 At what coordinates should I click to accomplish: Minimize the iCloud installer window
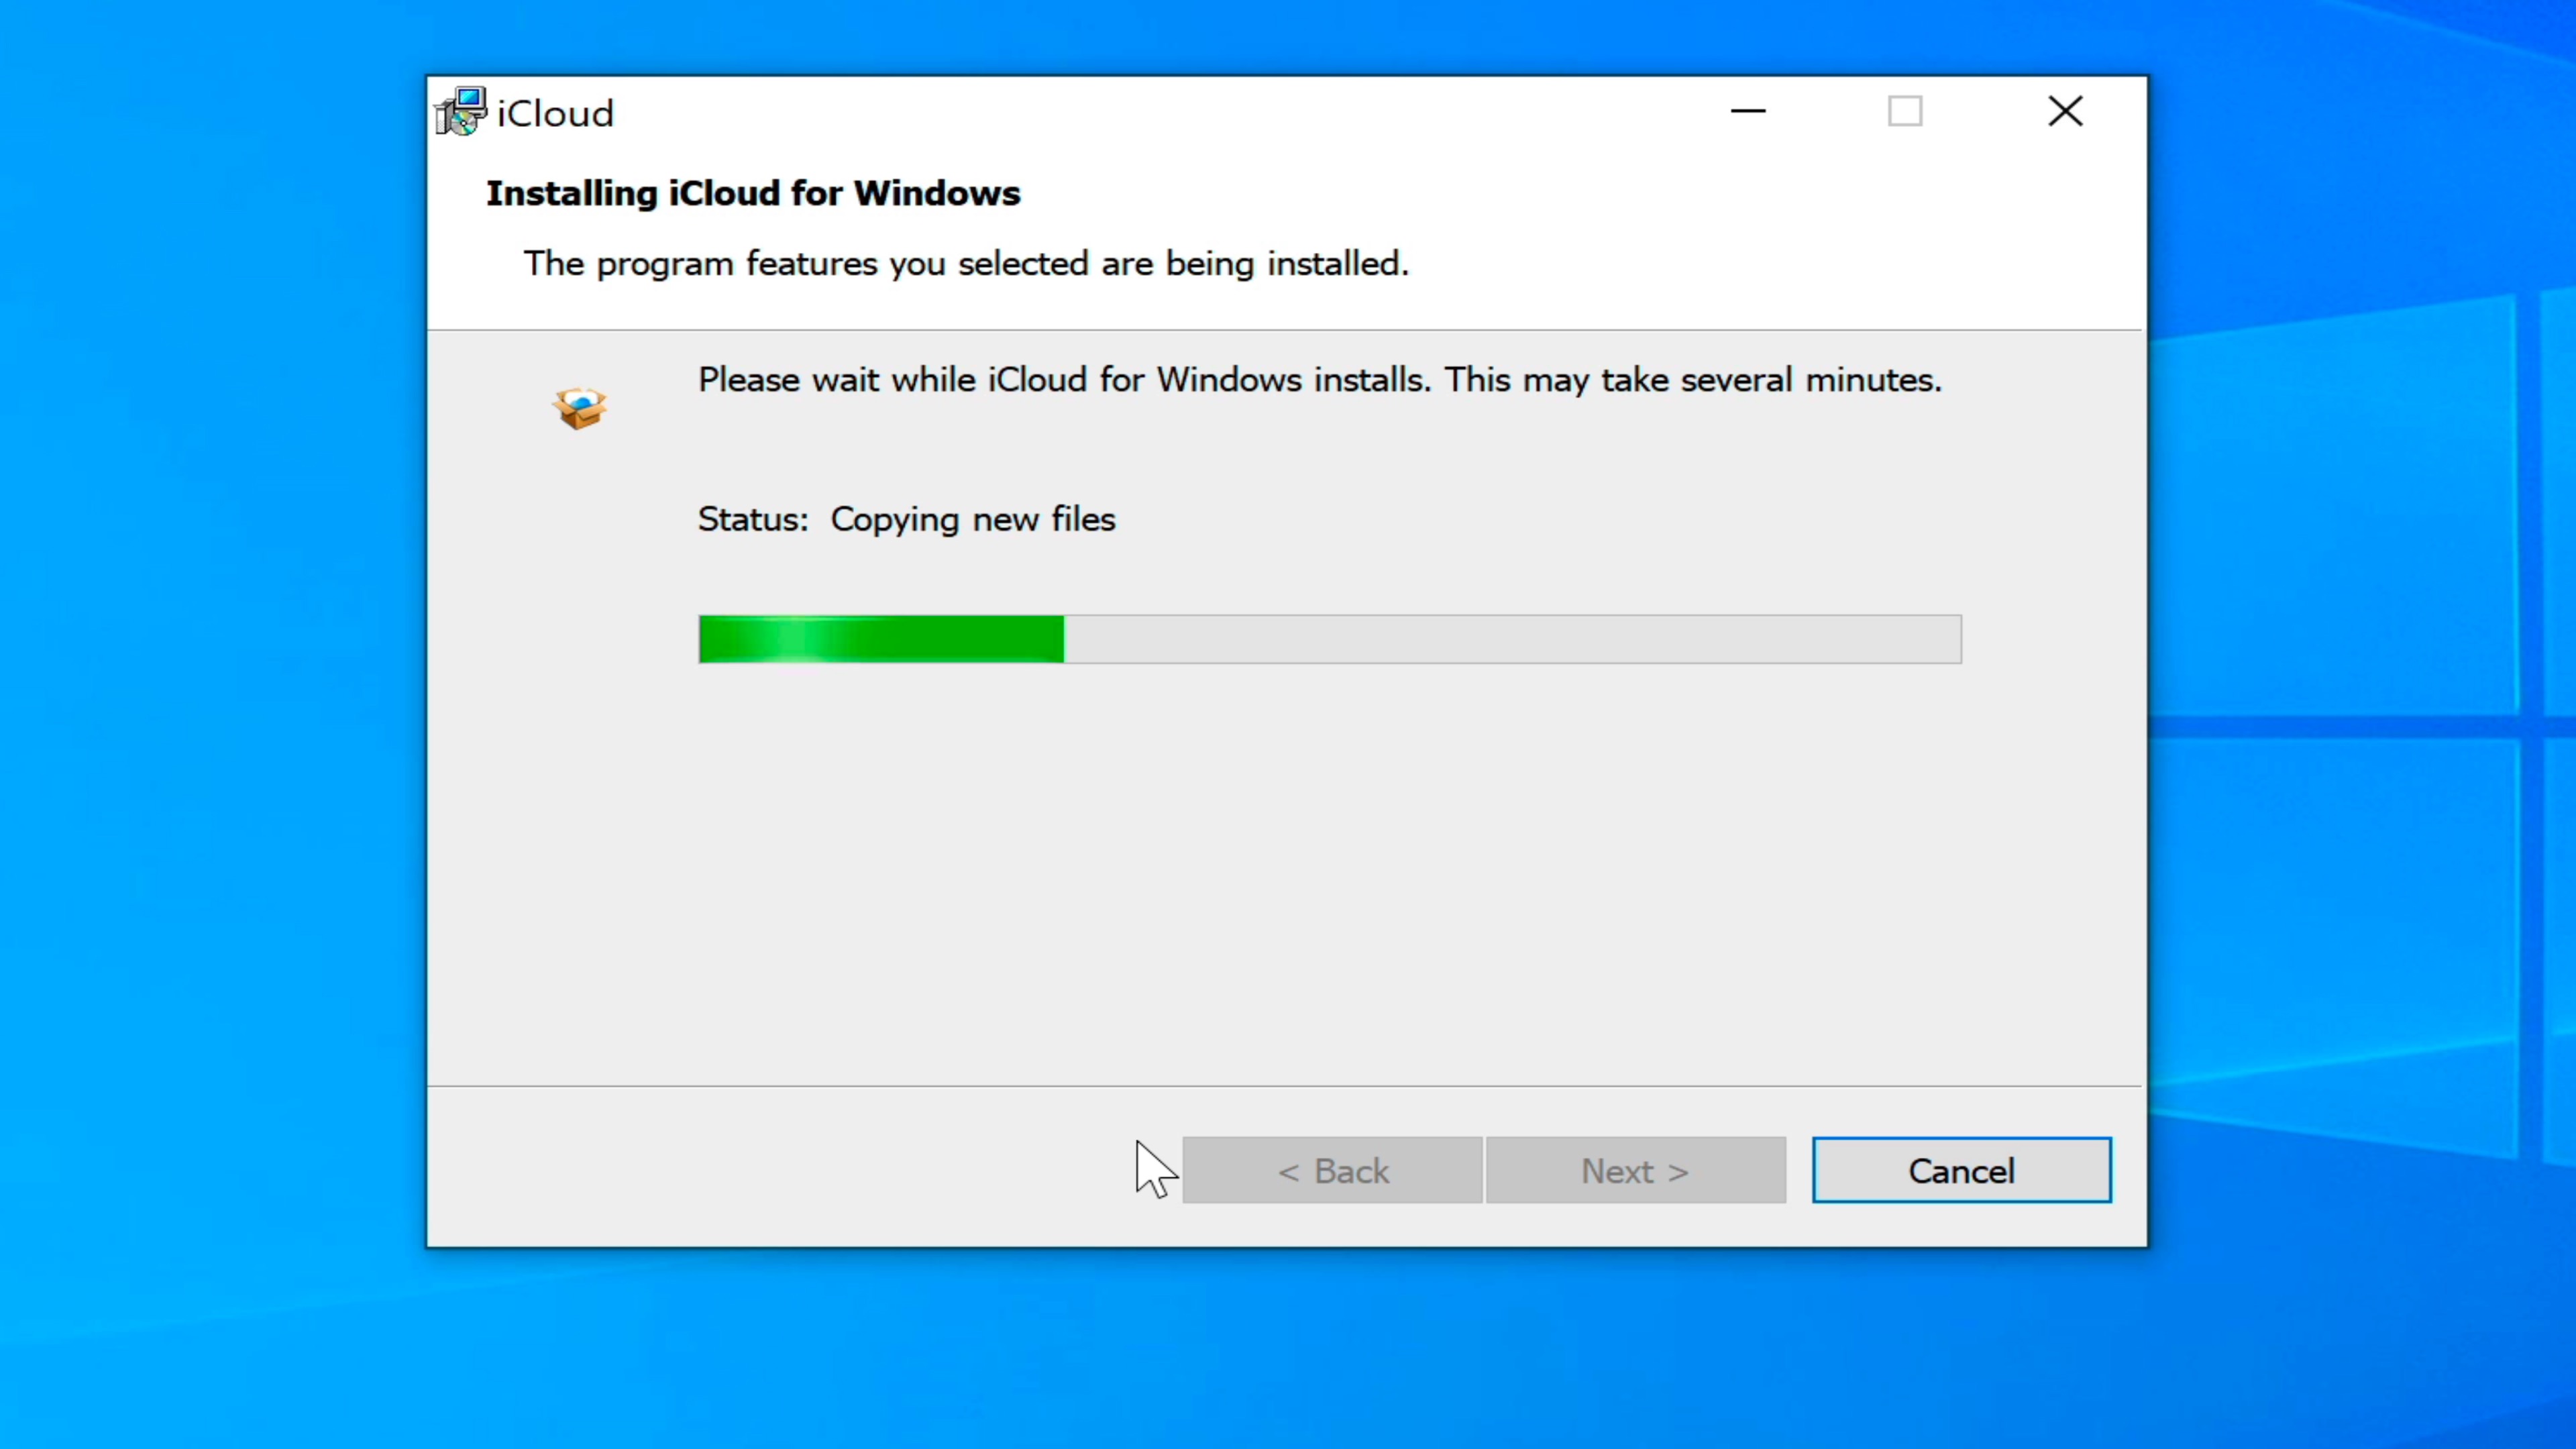pos(1748,111)
